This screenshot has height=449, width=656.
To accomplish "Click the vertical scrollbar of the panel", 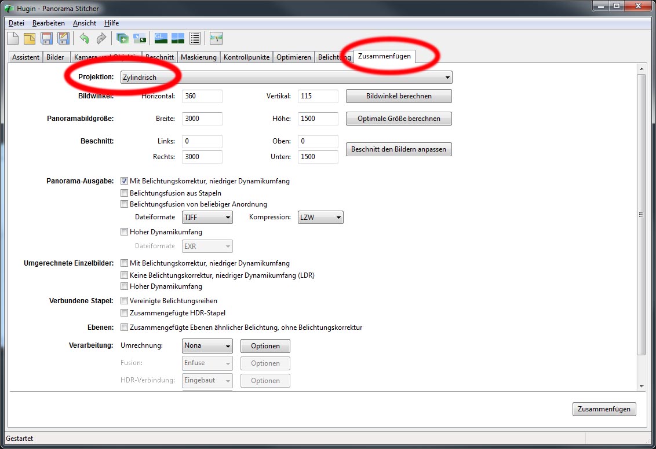I will [x=640, y=214].
